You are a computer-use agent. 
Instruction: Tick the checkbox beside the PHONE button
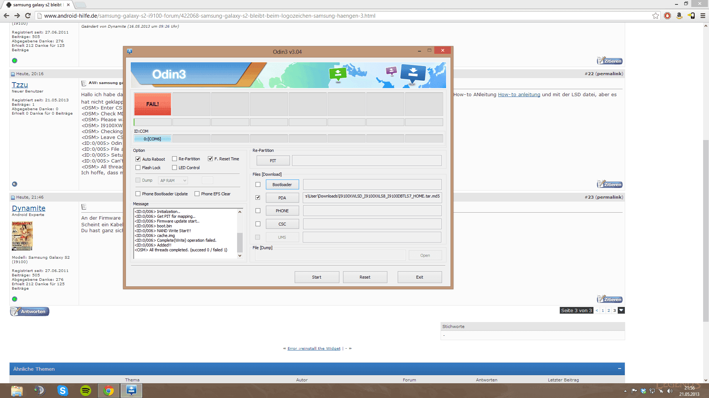tap(258, 211)
